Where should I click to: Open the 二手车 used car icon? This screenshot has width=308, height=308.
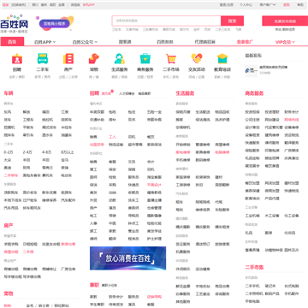pyautogui.click(x=43, y=59)
